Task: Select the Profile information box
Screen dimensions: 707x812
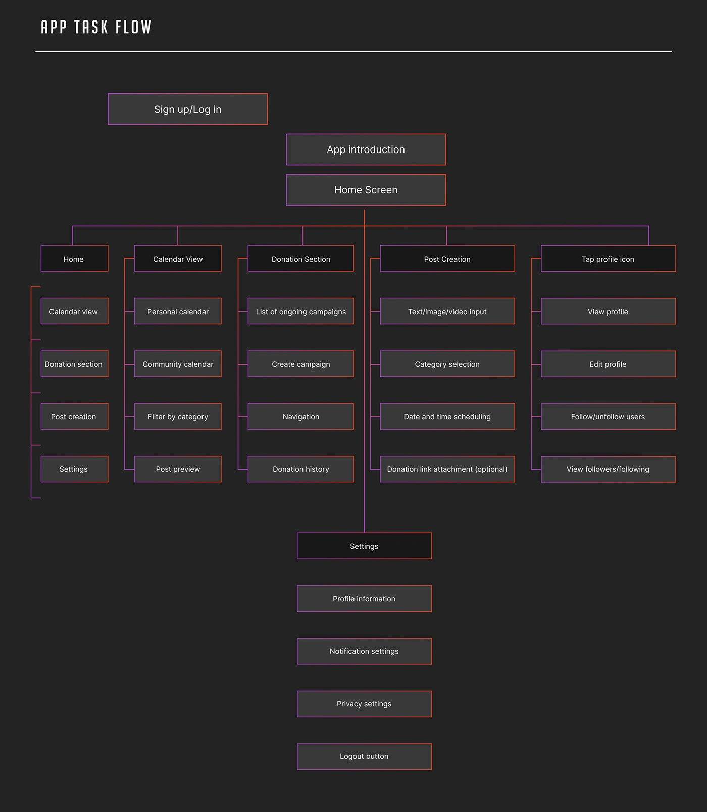Action: [x=365, y=598]
